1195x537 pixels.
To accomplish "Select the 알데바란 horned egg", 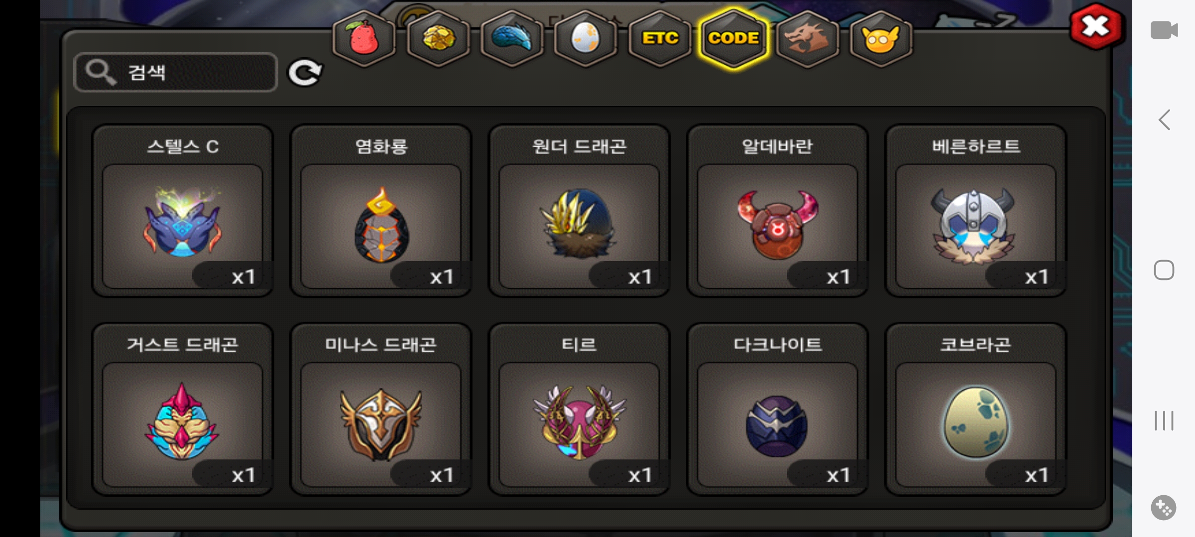I will [777, 211].
